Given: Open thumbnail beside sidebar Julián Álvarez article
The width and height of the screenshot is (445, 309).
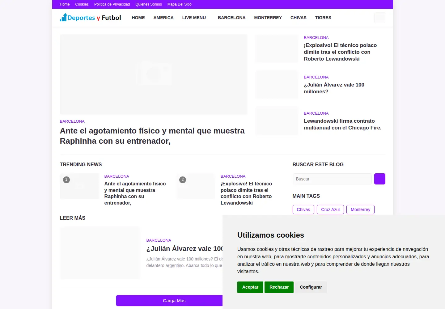Looking at the screenshot, I should 277,85.
